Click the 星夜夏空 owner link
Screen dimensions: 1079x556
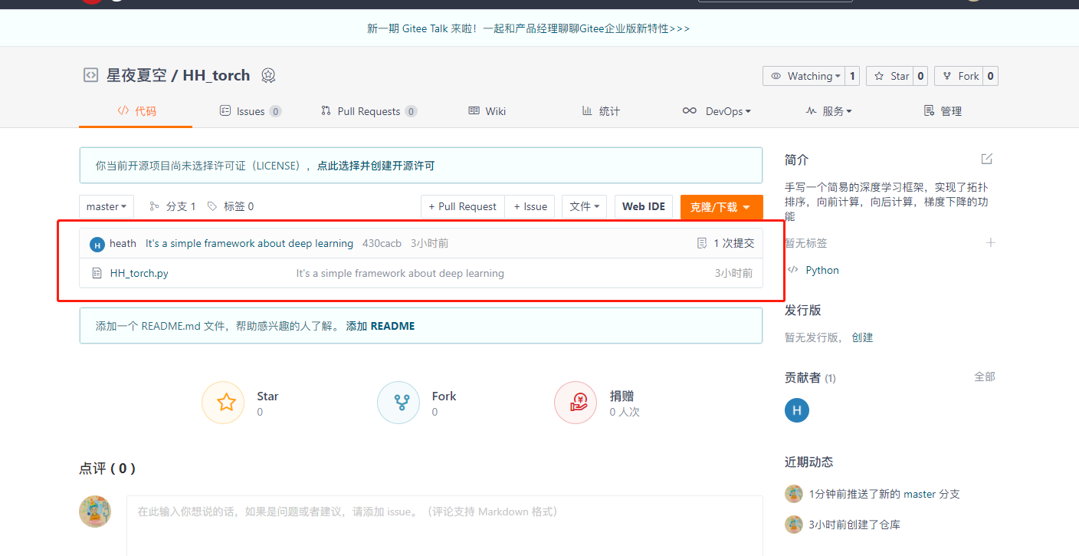click(x=136, y=75)
